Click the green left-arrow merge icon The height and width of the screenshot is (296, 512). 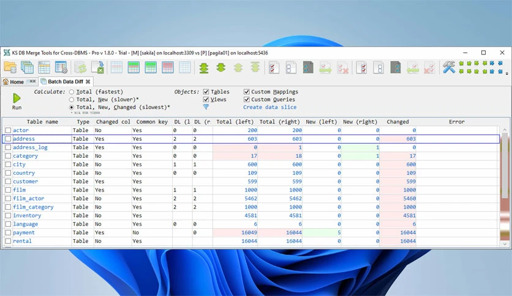pos(413,68)
